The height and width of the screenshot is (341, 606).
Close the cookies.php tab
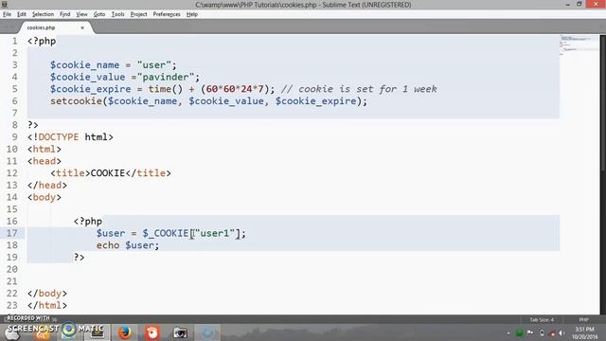tap(82, 27)
